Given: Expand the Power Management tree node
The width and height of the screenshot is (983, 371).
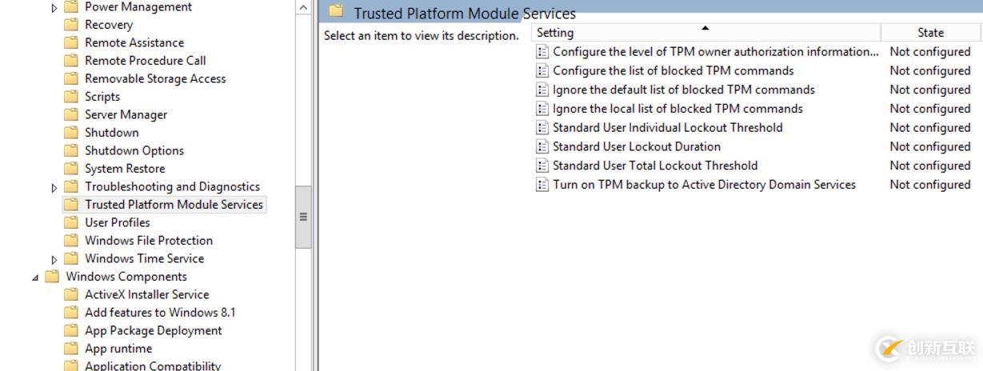Looking at the screenshot, I should 54,8.
